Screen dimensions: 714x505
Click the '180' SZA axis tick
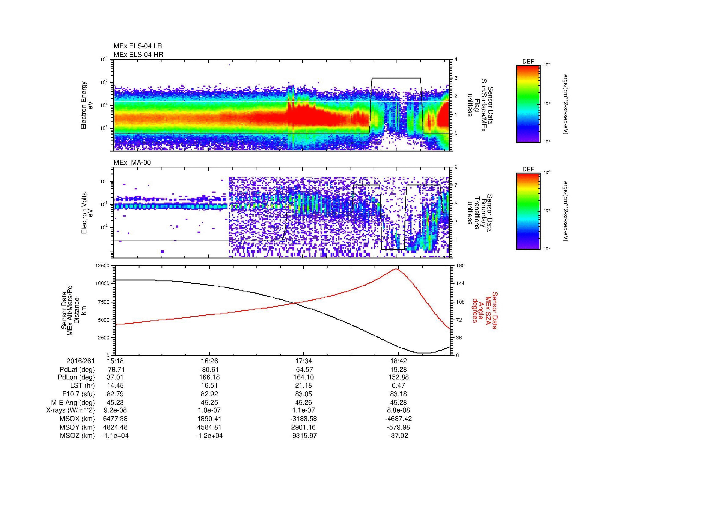pos(460,265)
